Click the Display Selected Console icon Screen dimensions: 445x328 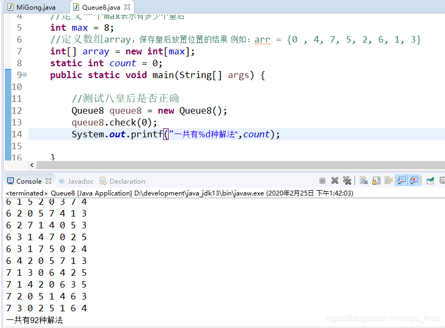pos(442,180)
